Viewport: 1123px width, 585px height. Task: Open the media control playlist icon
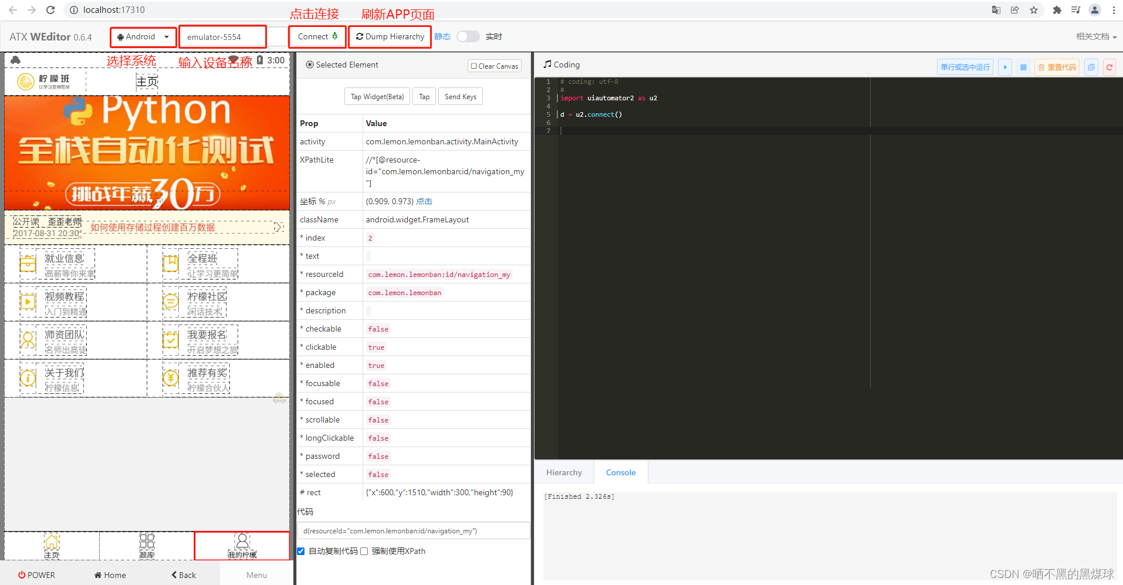coord(1075,10)
